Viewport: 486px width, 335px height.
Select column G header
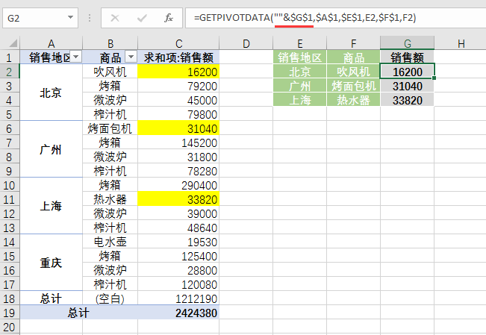408,43
